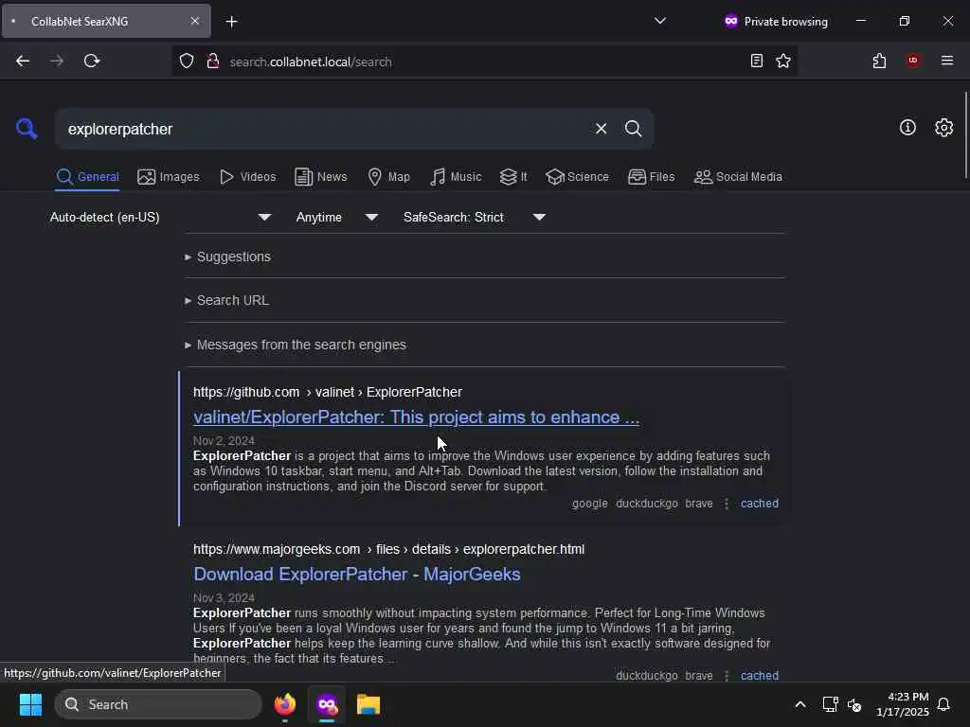This screenshot has width=970, height=727.
Task: Open network status tray icon
Action: click(830, 704)
